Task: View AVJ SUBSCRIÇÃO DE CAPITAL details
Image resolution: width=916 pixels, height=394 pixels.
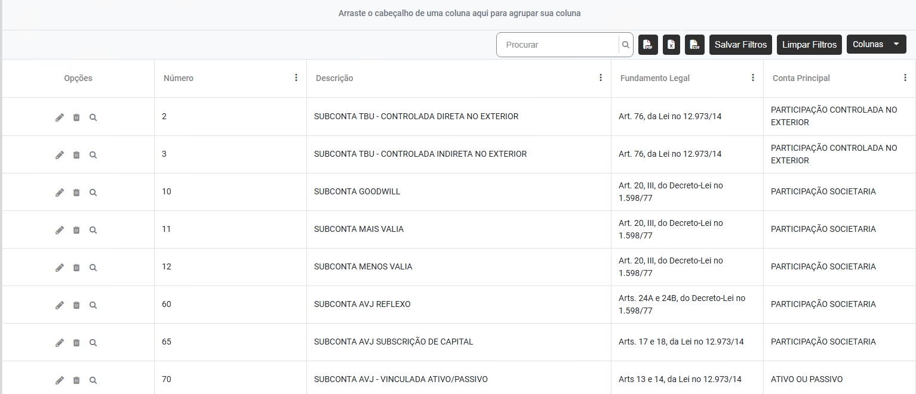Action: click(x=93, y=343)
